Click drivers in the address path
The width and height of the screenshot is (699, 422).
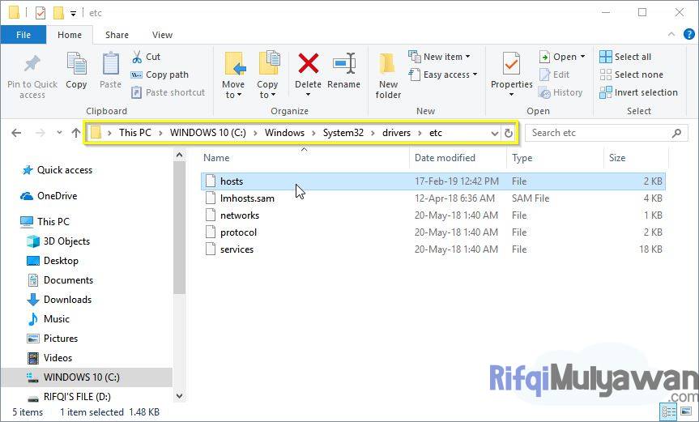[x=396, y=133]
